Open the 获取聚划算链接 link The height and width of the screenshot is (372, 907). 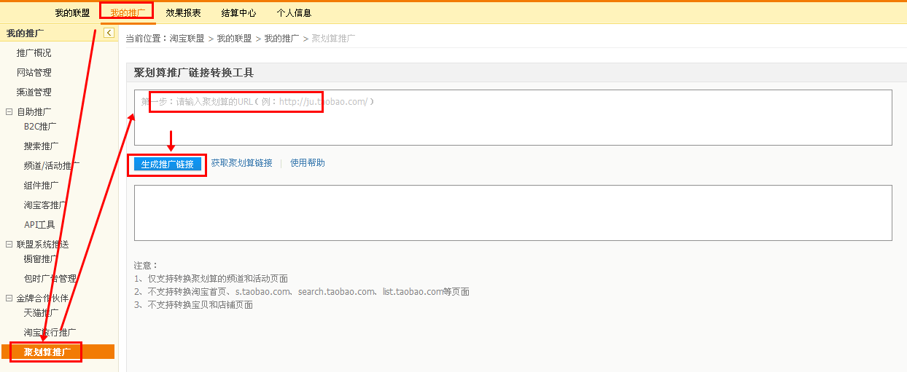[x=241, y=163]
